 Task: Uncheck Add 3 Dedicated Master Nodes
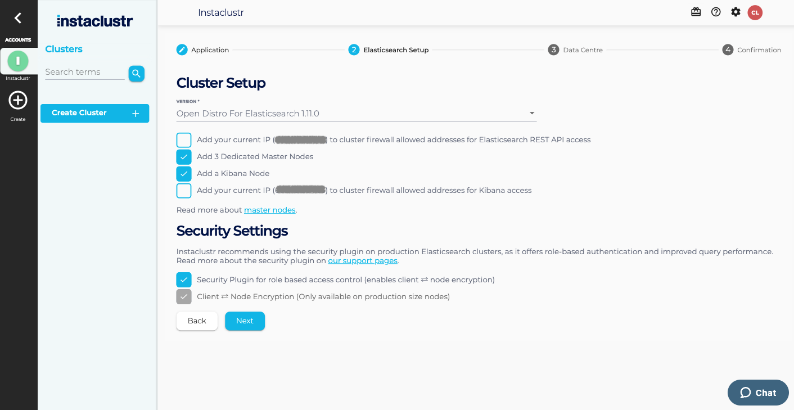pyautogui.click(x=184, y=157)
